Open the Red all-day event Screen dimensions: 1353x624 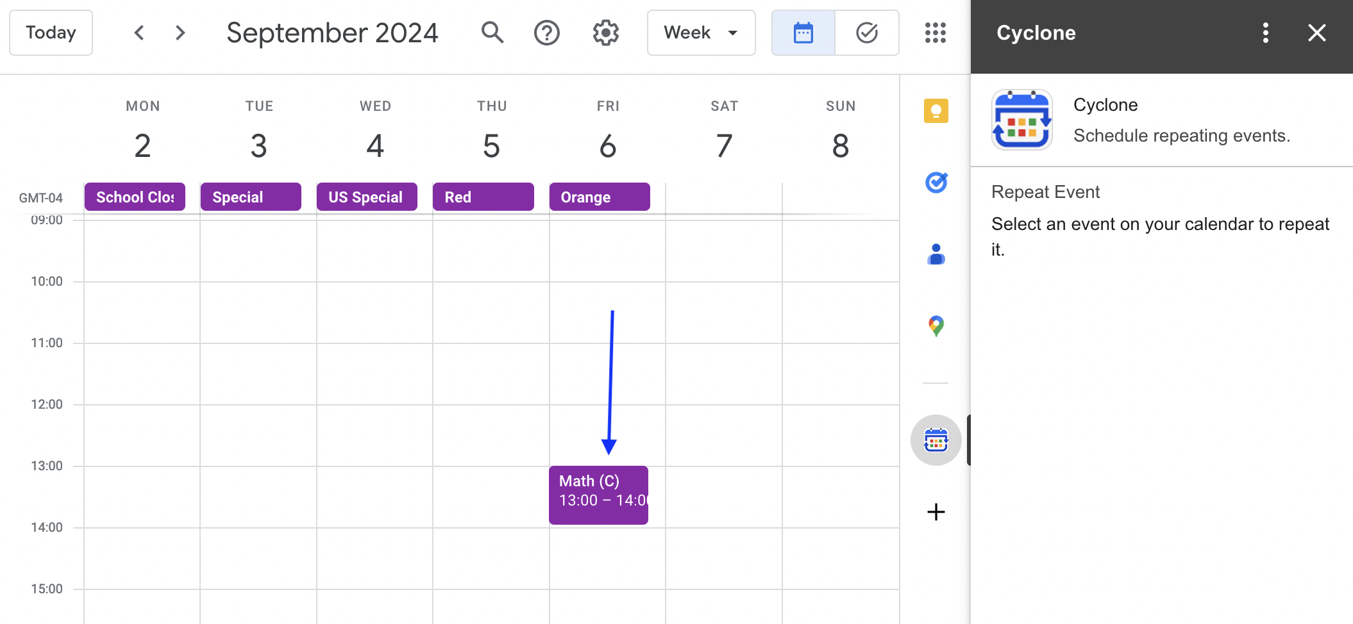483,197
